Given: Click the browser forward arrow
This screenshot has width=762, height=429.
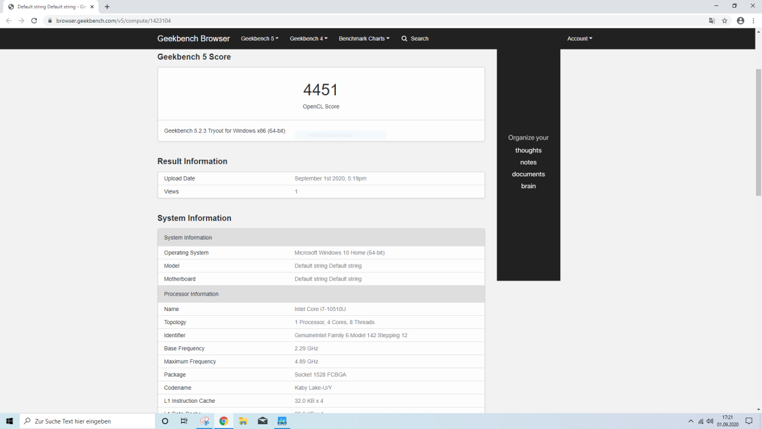Looking at the screenshot, I should (21, 20).
